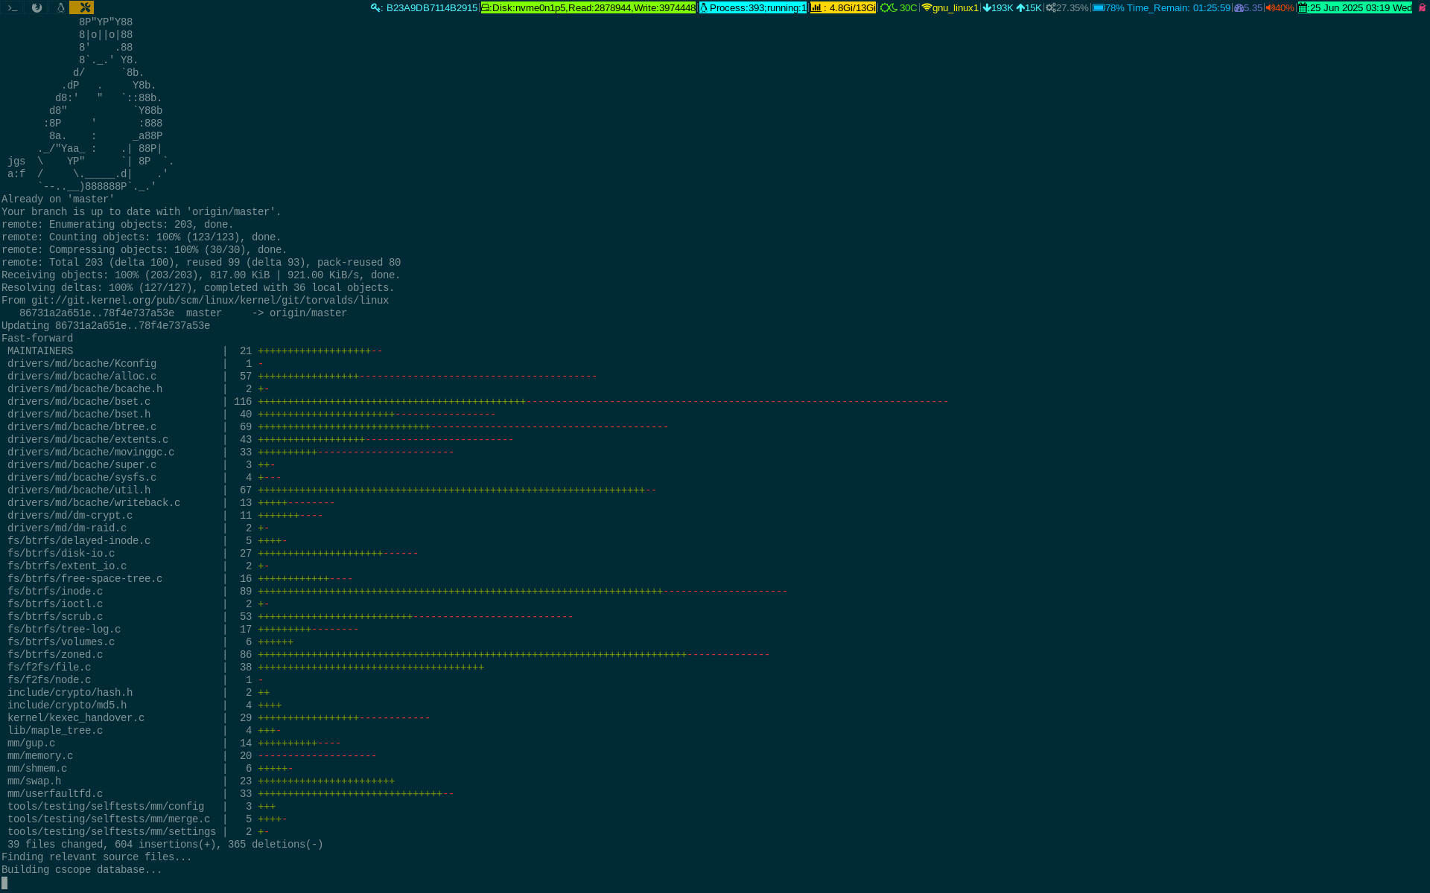Click drivers/md/bcache/alloc.c file name
This screenshot has width=1430, height=893.
click(x=82, y=377)
